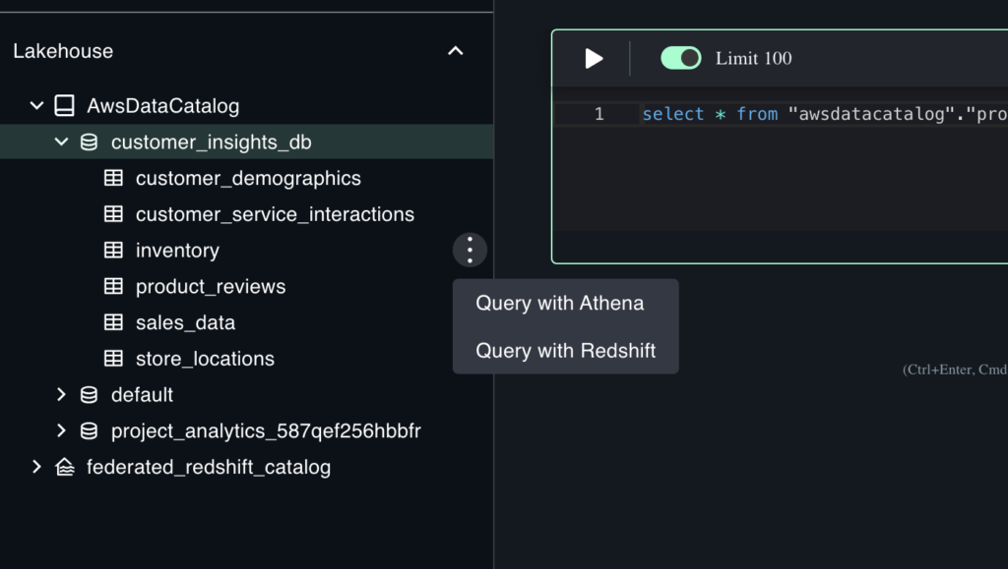Select the inventory table name
Viewport: 1008px width, 569px height.
coord(177,251)
